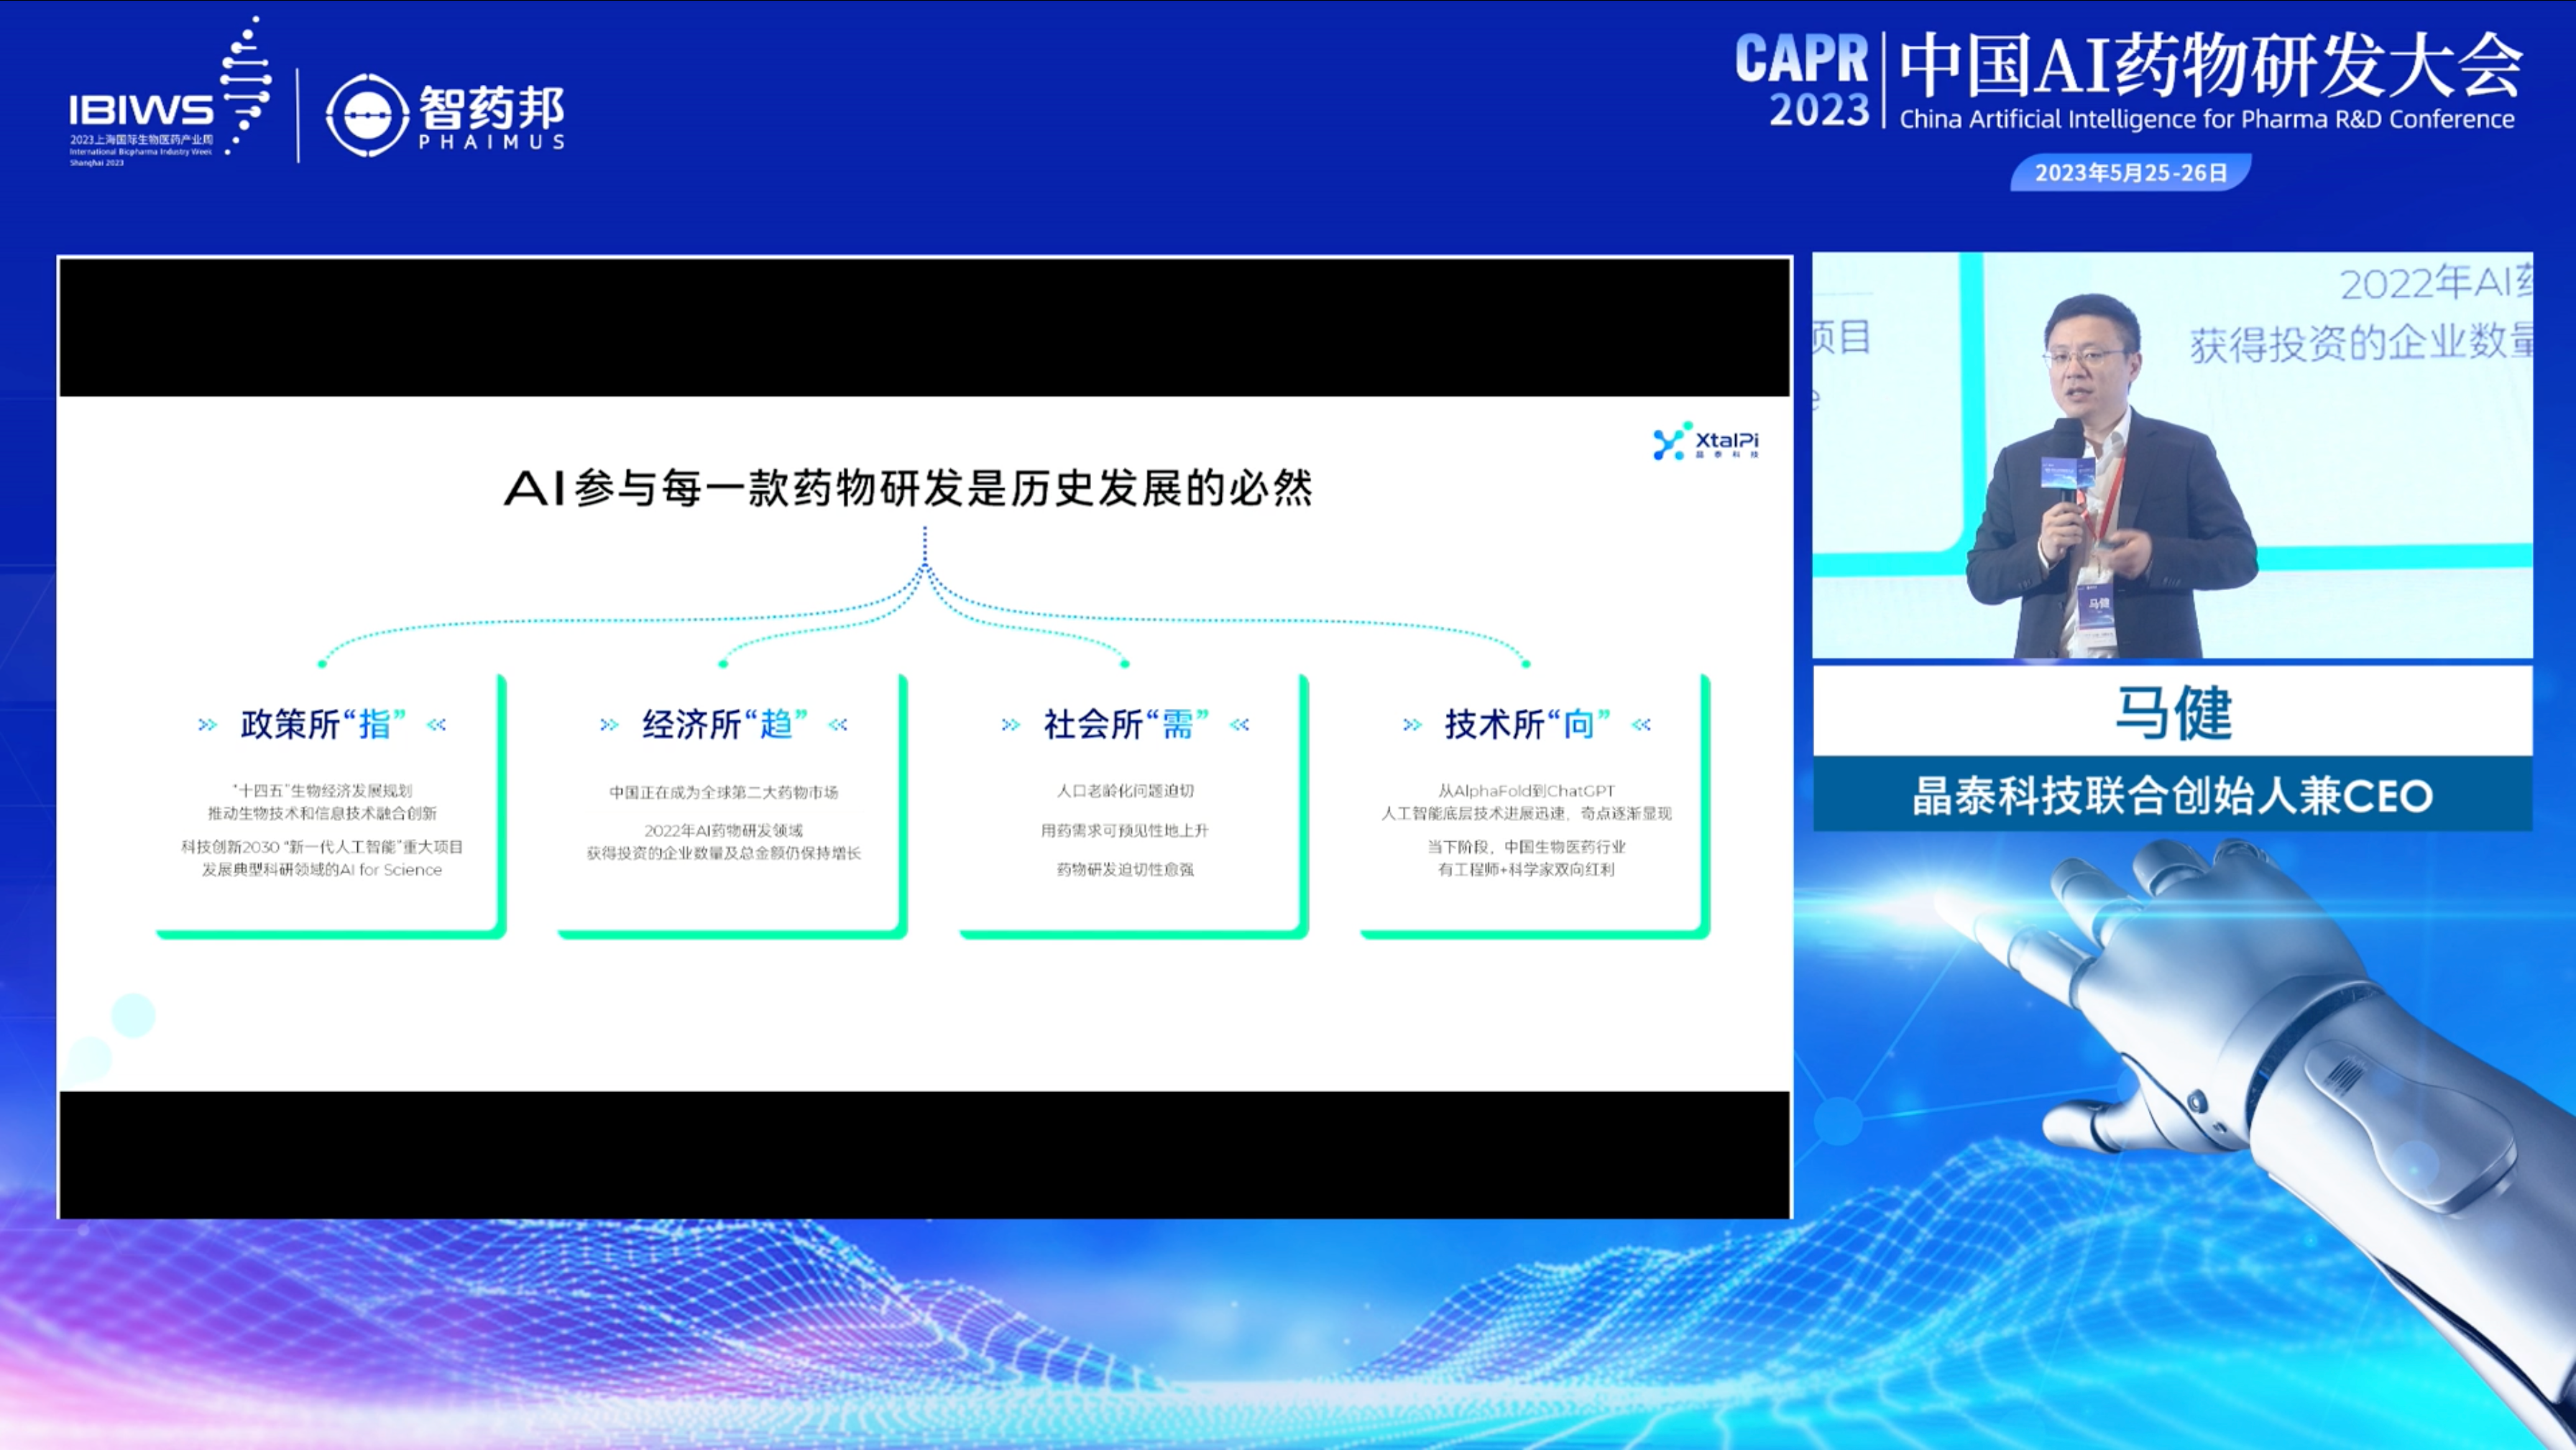Viewport: 2576px width, 1450px height.
Task: Click the line 有工程师+科学家双向红利
Action: pos(1527,870)
